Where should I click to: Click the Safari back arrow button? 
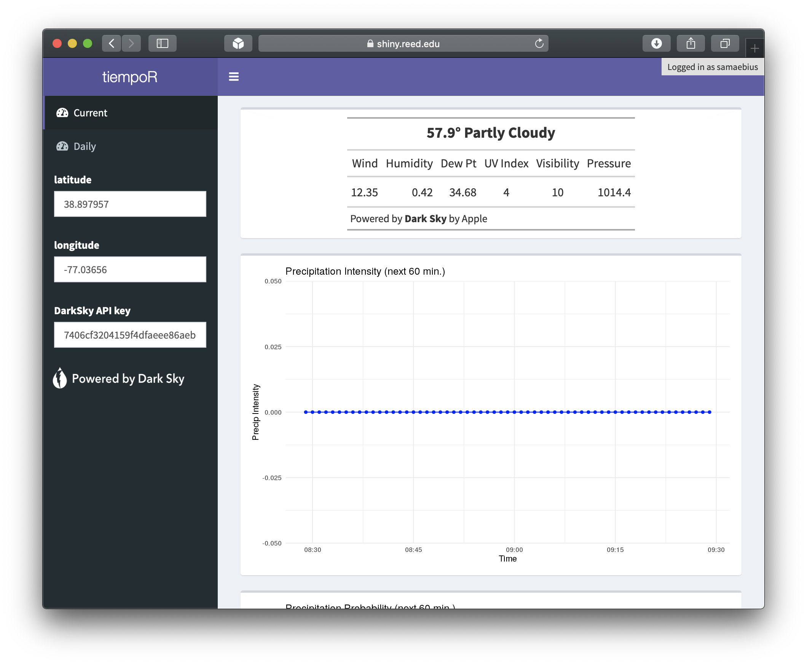112,43
